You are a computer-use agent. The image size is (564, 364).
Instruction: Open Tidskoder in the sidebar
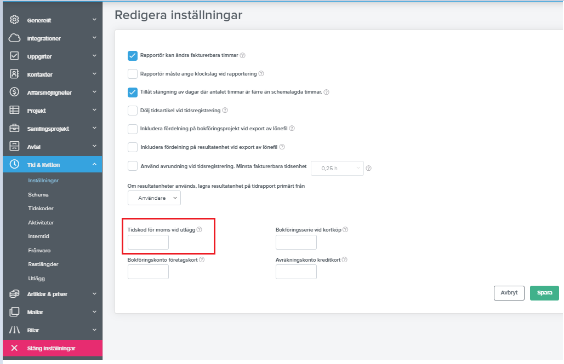[x=41, y=209]
